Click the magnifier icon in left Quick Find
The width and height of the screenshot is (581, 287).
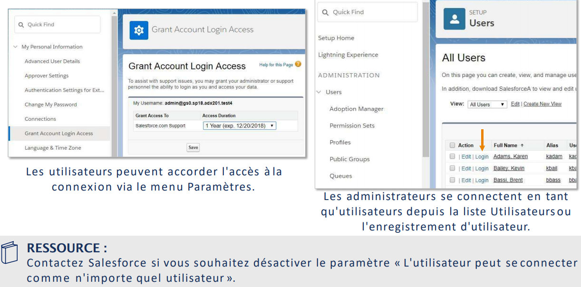click(x=20, y=25)
